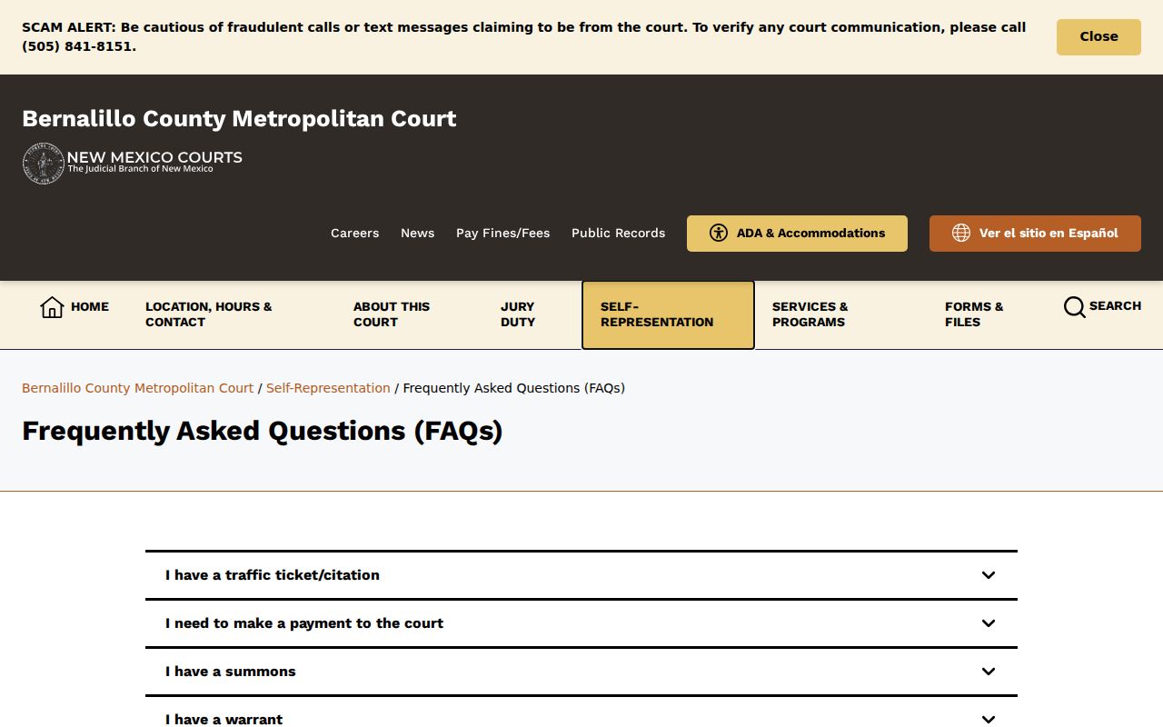The width and height of the screenshot is (1163, 727).
Task: Click 'I need to make a payment' text
Action: click(304, 623)
